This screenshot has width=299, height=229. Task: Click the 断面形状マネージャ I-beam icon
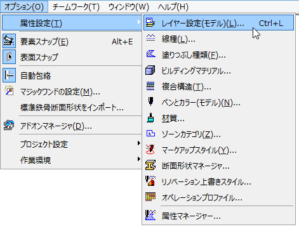click(150, 165)
